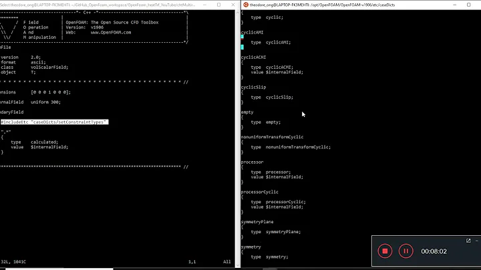Click 'type symmetryPlane;' line
Image resolution: width=481 pixels, height=270 pixels.
click(276, 232)
